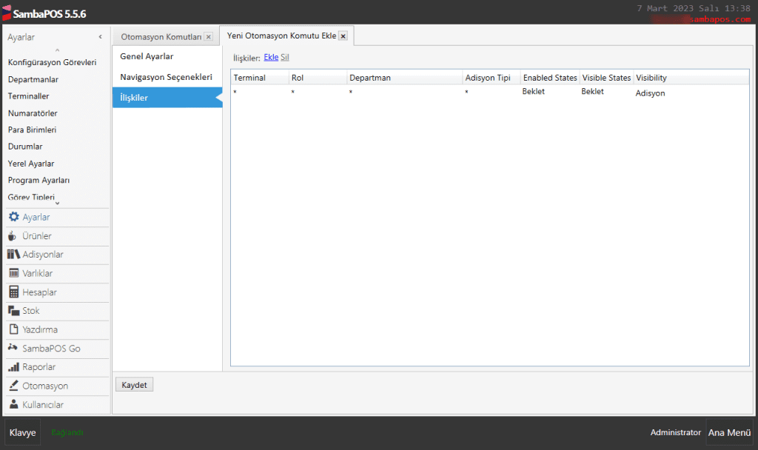Image resolution: width=758 pixels, height=450 pixels.
Task: Open Ürünler via its cup icon
Action: pyautogui.click(x=13, y=236)
